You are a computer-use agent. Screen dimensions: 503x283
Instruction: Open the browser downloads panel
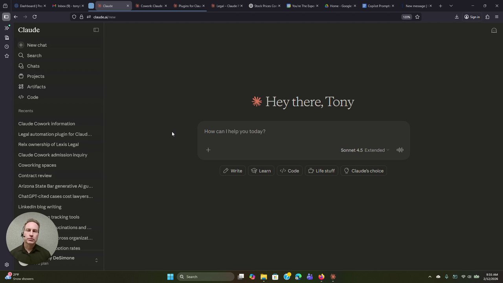click(457, 17)
